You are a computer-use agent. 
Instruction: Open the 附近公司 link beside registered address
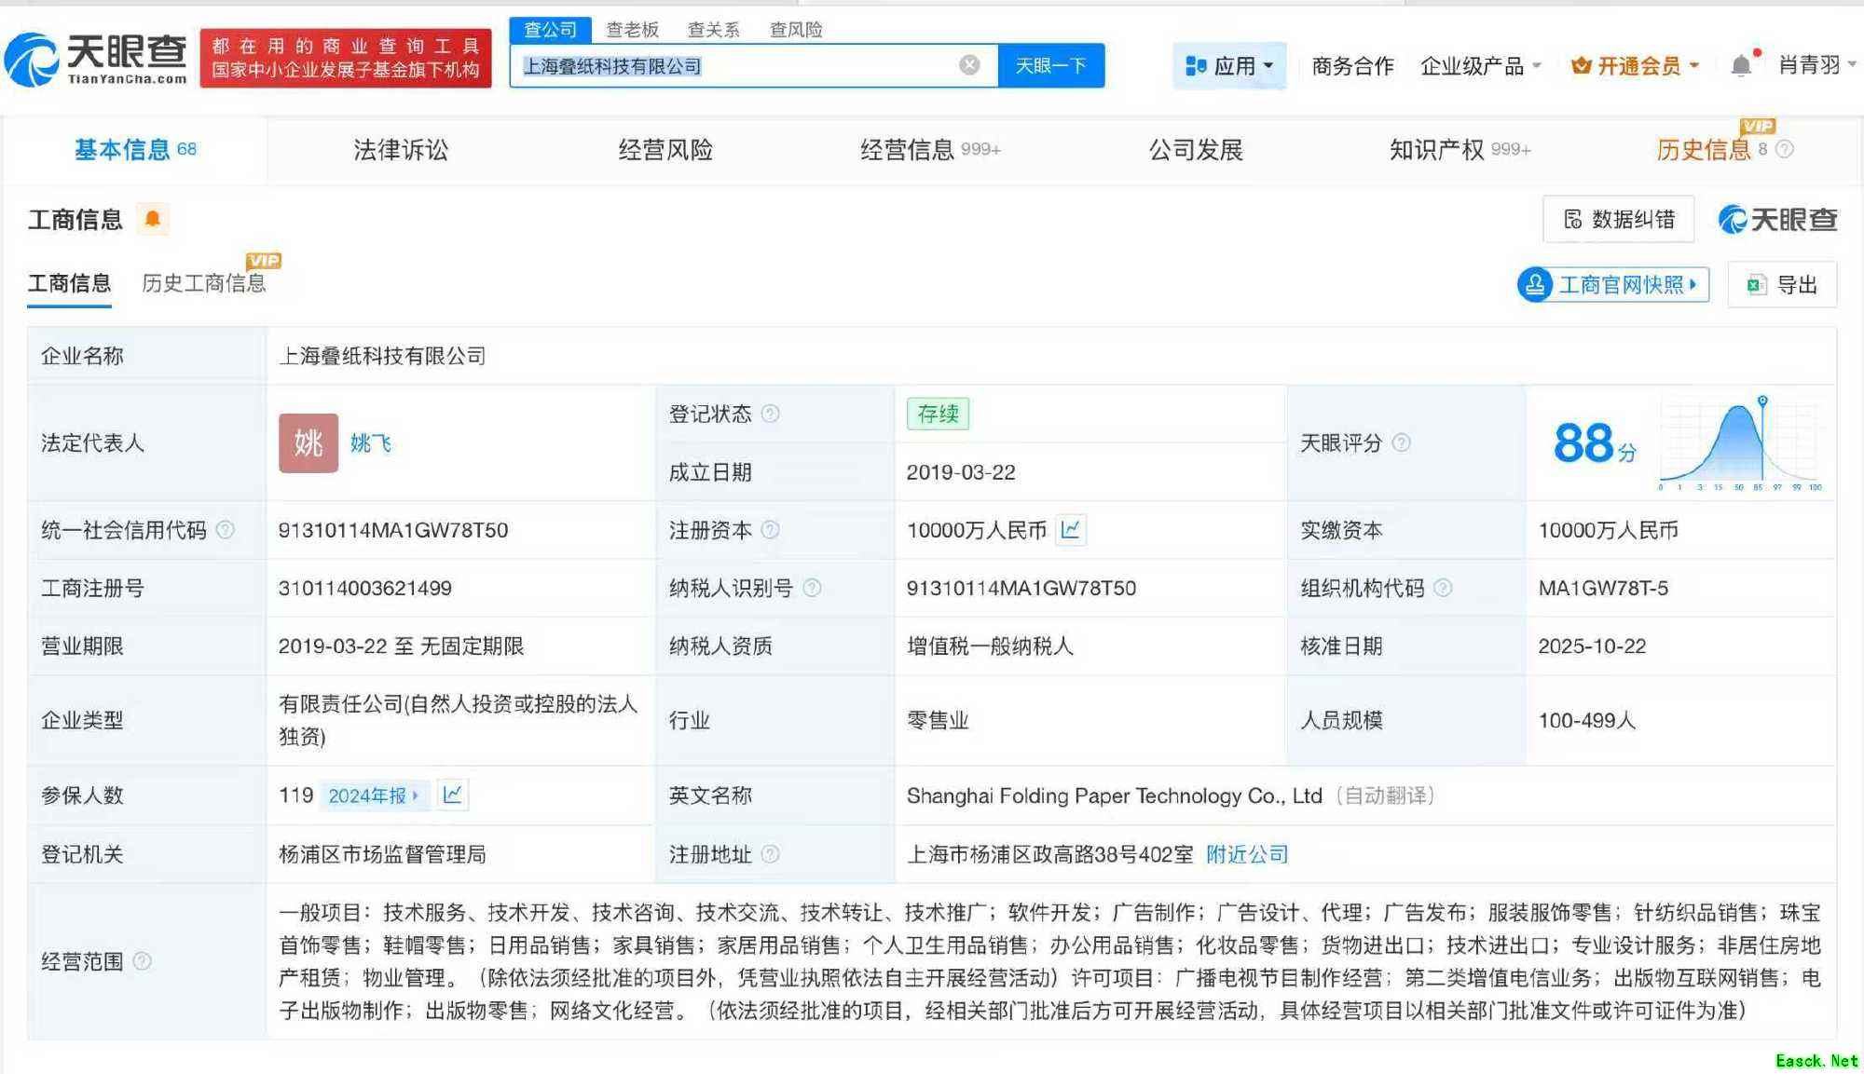click(x=1246, y=854)
